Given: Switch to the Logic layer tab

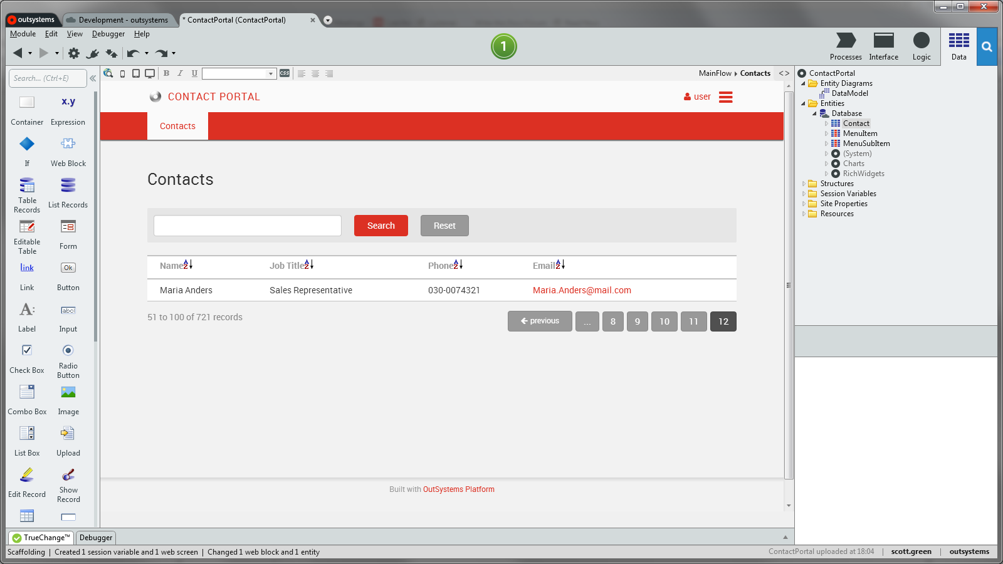Looking at the screenshot, I should pos(922,46).
